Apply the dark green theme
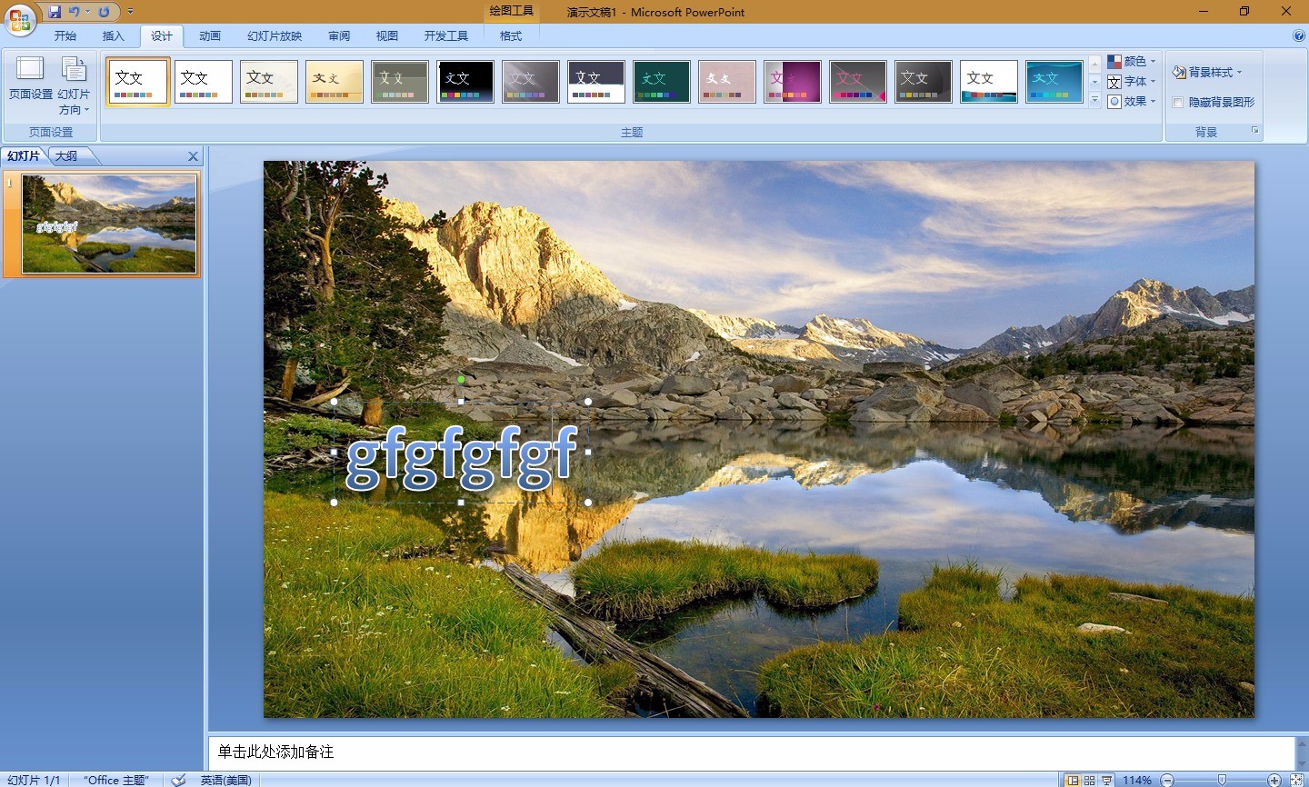 (x=662, y=82)
